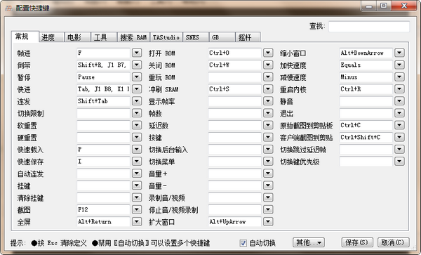This screenshot has height=255, width=421.
Task: Open dropdown arrow for 停止音/视频录制
Action: pyautogui.click(x=268, y=209)
